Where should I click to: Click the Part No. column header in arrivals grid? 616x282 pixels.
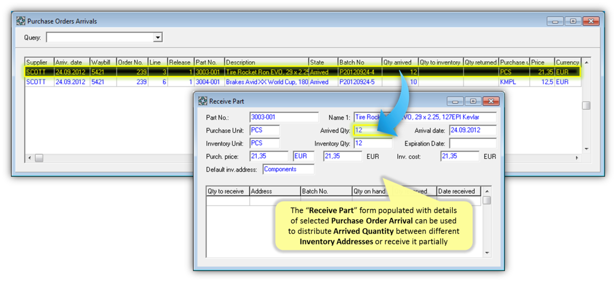click(209, 62)
